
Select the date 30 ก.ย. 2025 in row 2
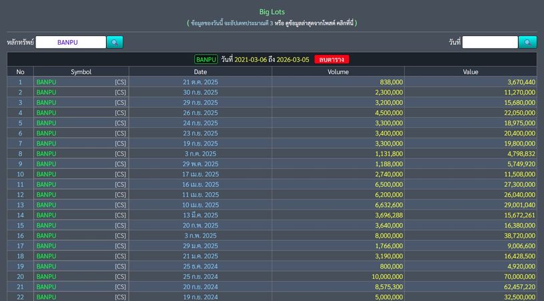tap(200, 92)
